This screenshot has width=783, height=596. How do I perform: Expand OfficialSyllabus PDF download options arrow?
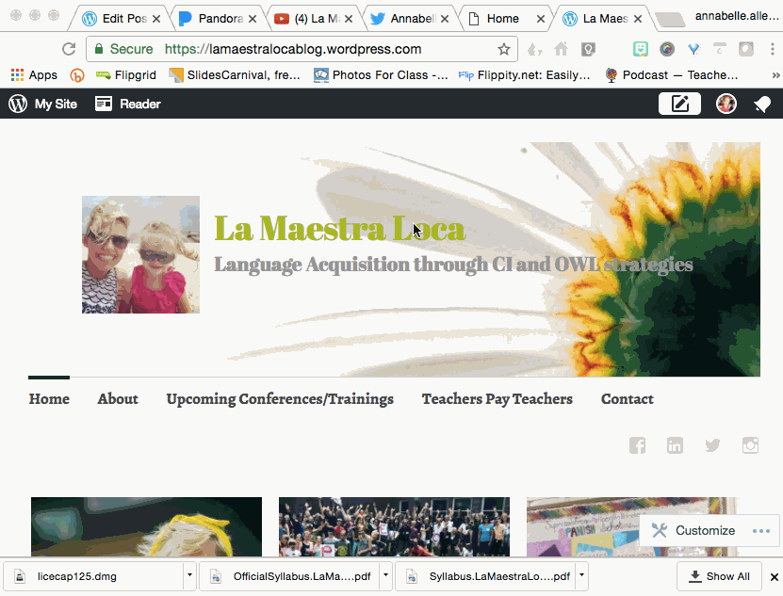point(384,575)
